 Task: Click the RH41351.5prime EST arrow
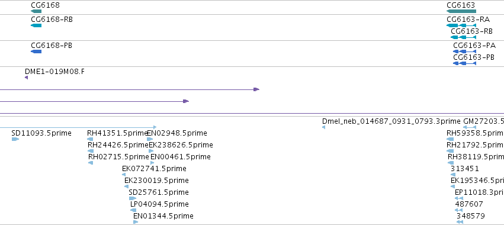click(x=90, y=139)
